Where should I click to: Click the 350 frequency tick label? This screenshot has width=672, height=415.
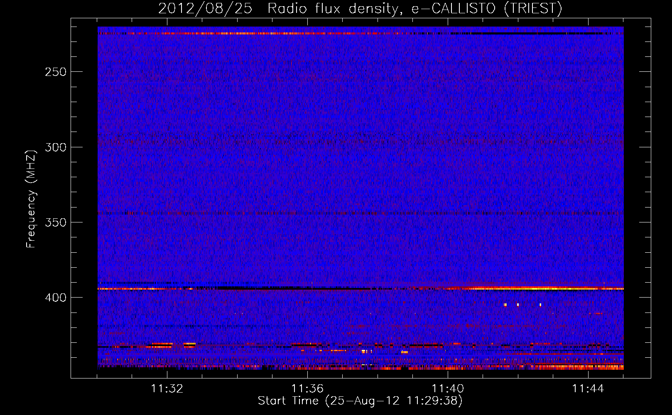56,222
